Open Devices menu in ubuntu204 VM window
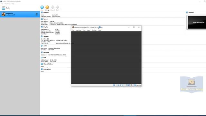Image resolution: width=206 pixels, height=116 pixels. tap(94, 30)
